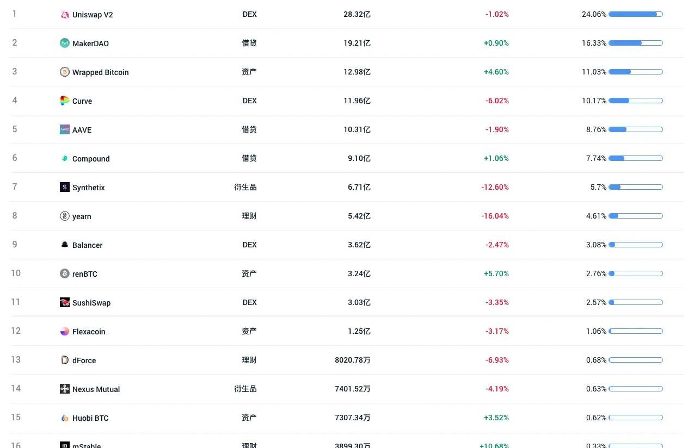Click the MakerDAO logo icon
The image size is (688, 448).
point(65,43)
